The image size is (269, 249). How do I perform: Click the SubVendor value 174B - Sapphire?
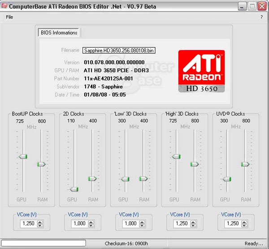(x=104, y=86)
